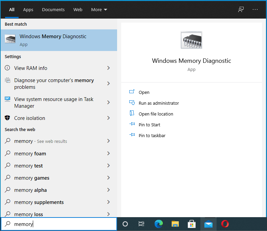Expand the memory games chevron

point(109,178)
